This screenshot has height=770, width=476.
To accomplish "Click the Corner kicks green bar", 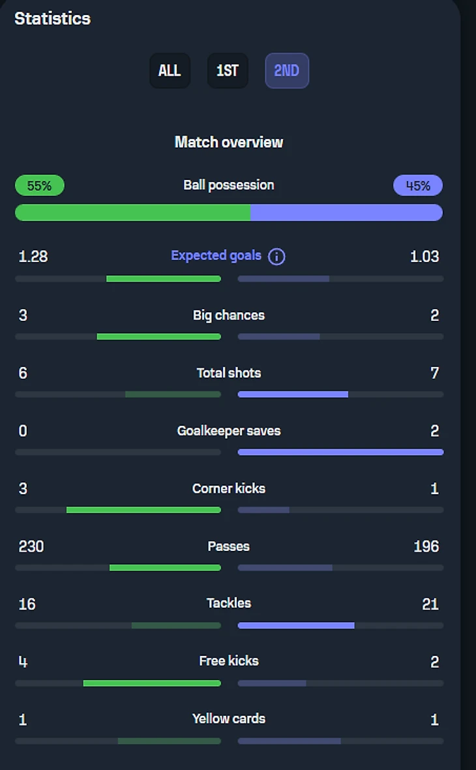I will click(x=143, y=510).
